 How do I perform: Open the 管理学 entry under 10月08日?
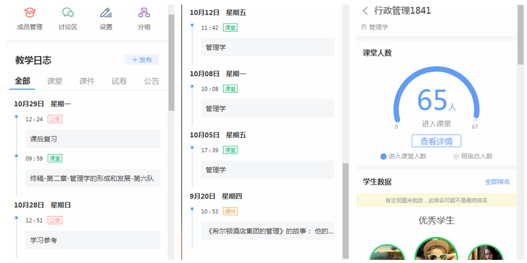point(267,108)
